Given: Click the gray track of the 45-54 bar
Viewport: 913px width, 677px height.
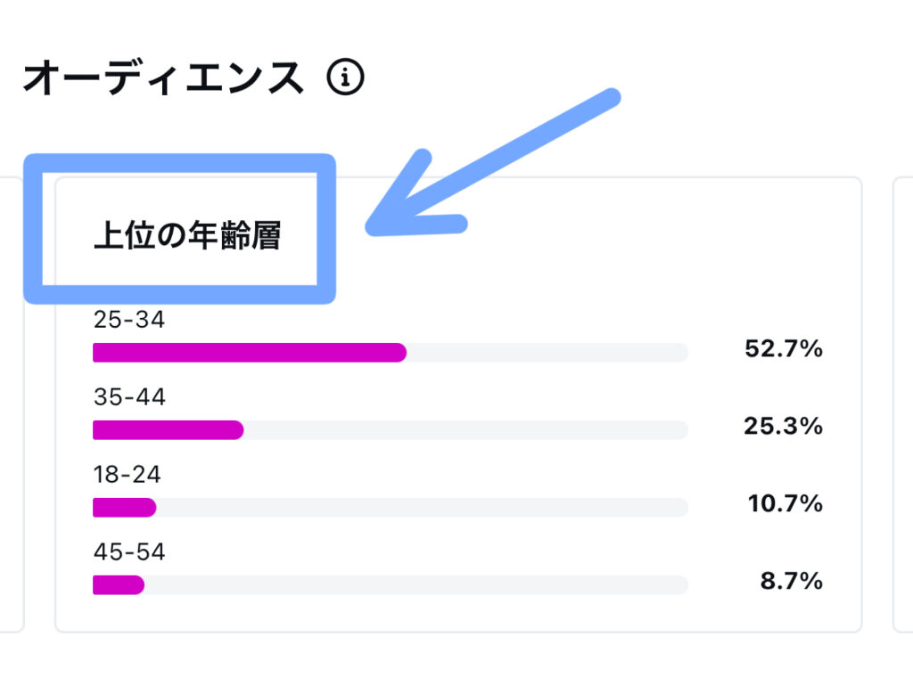Looking at the screenshot, I should (x=416, y=584).
